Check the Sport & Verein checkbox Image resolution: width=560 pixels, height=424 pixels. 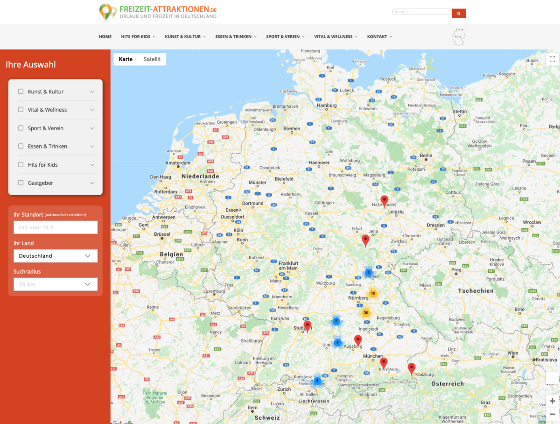pyautogui.click(x=21, y=128)
